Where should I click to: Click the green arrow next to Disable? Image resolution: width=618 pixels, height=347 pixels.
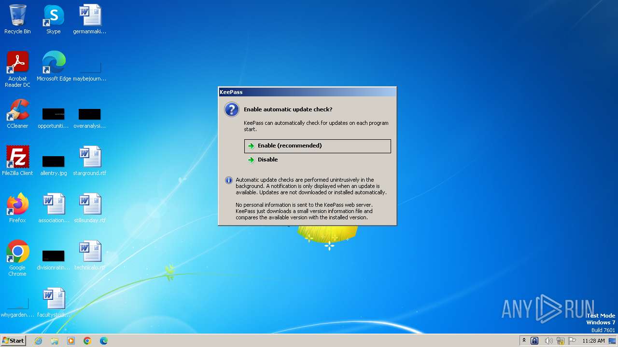251,160
